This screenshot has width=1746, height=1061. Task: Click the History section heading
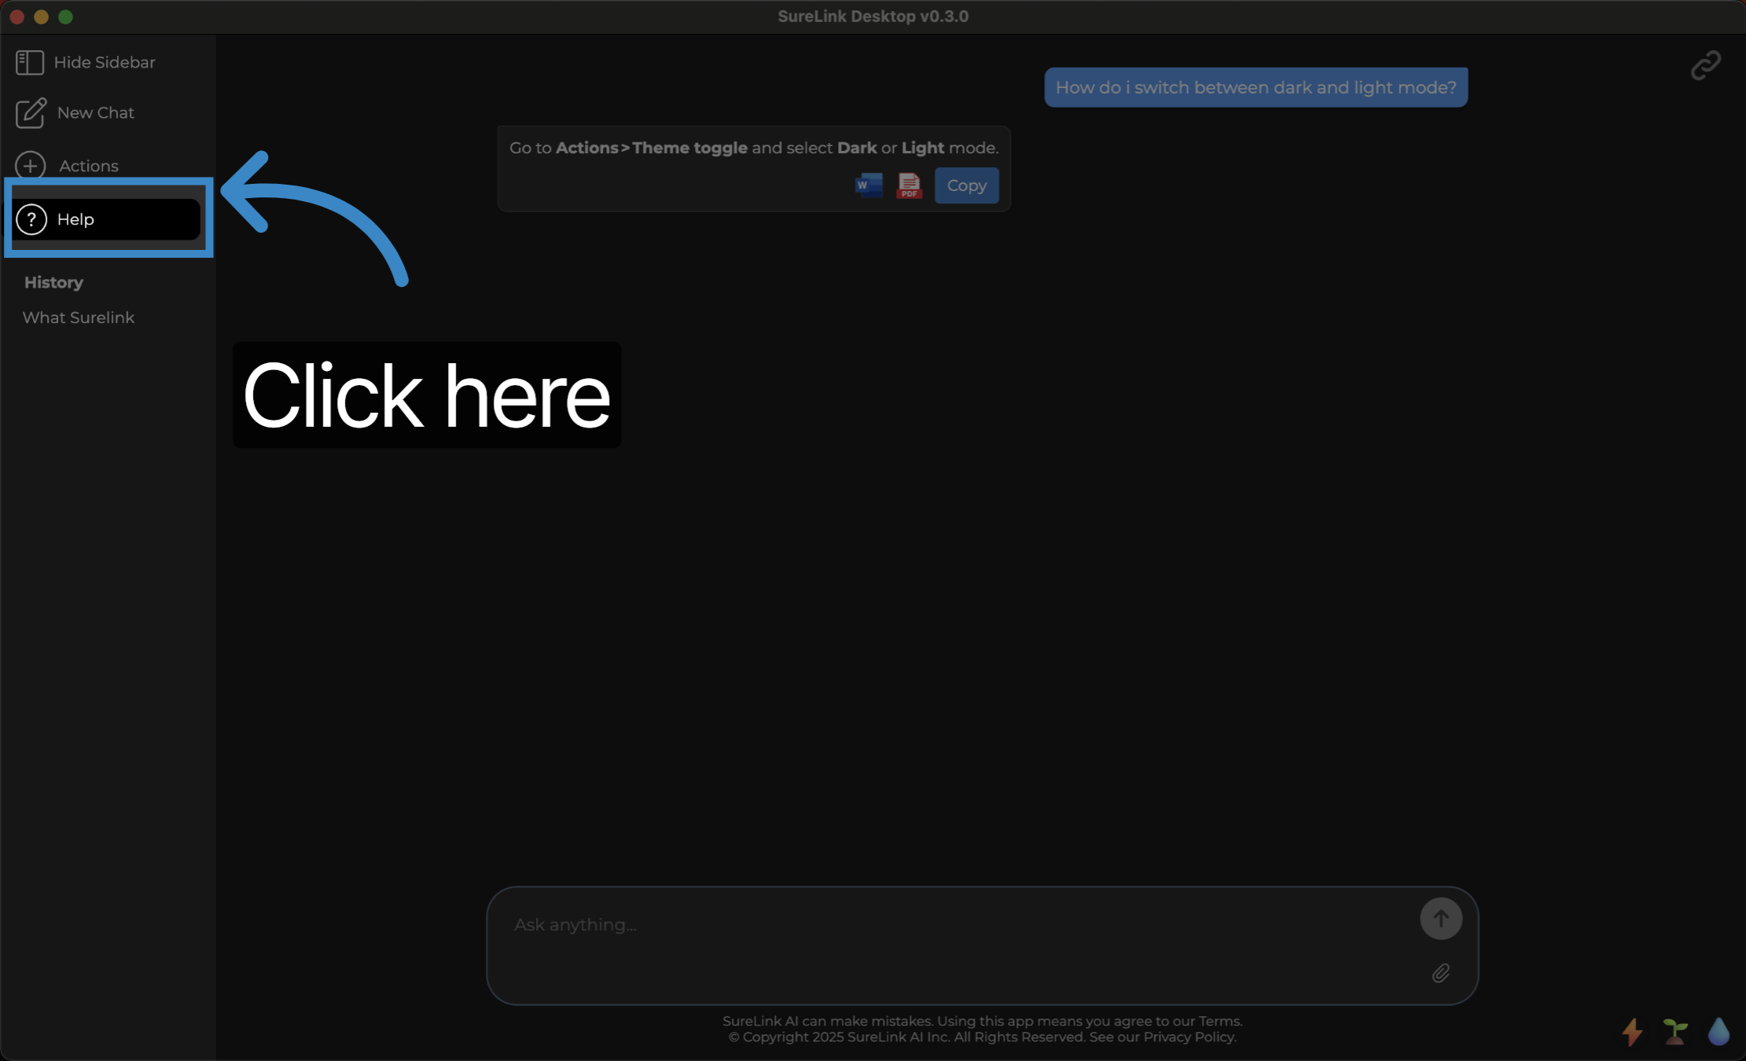tap(53, 282)
